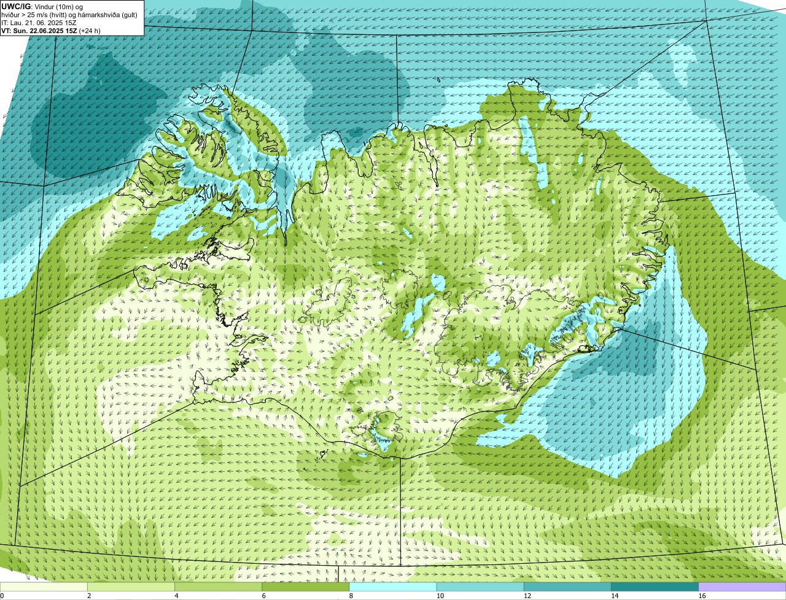Click the "IT: Lau. 21. 06. 2025 15Z" line
The height and width of the screenshot is (600, 786).
coord(39,23)
